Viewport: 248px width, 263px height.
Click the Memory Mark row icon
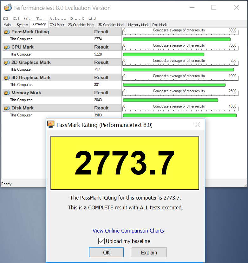click(7, 93)
